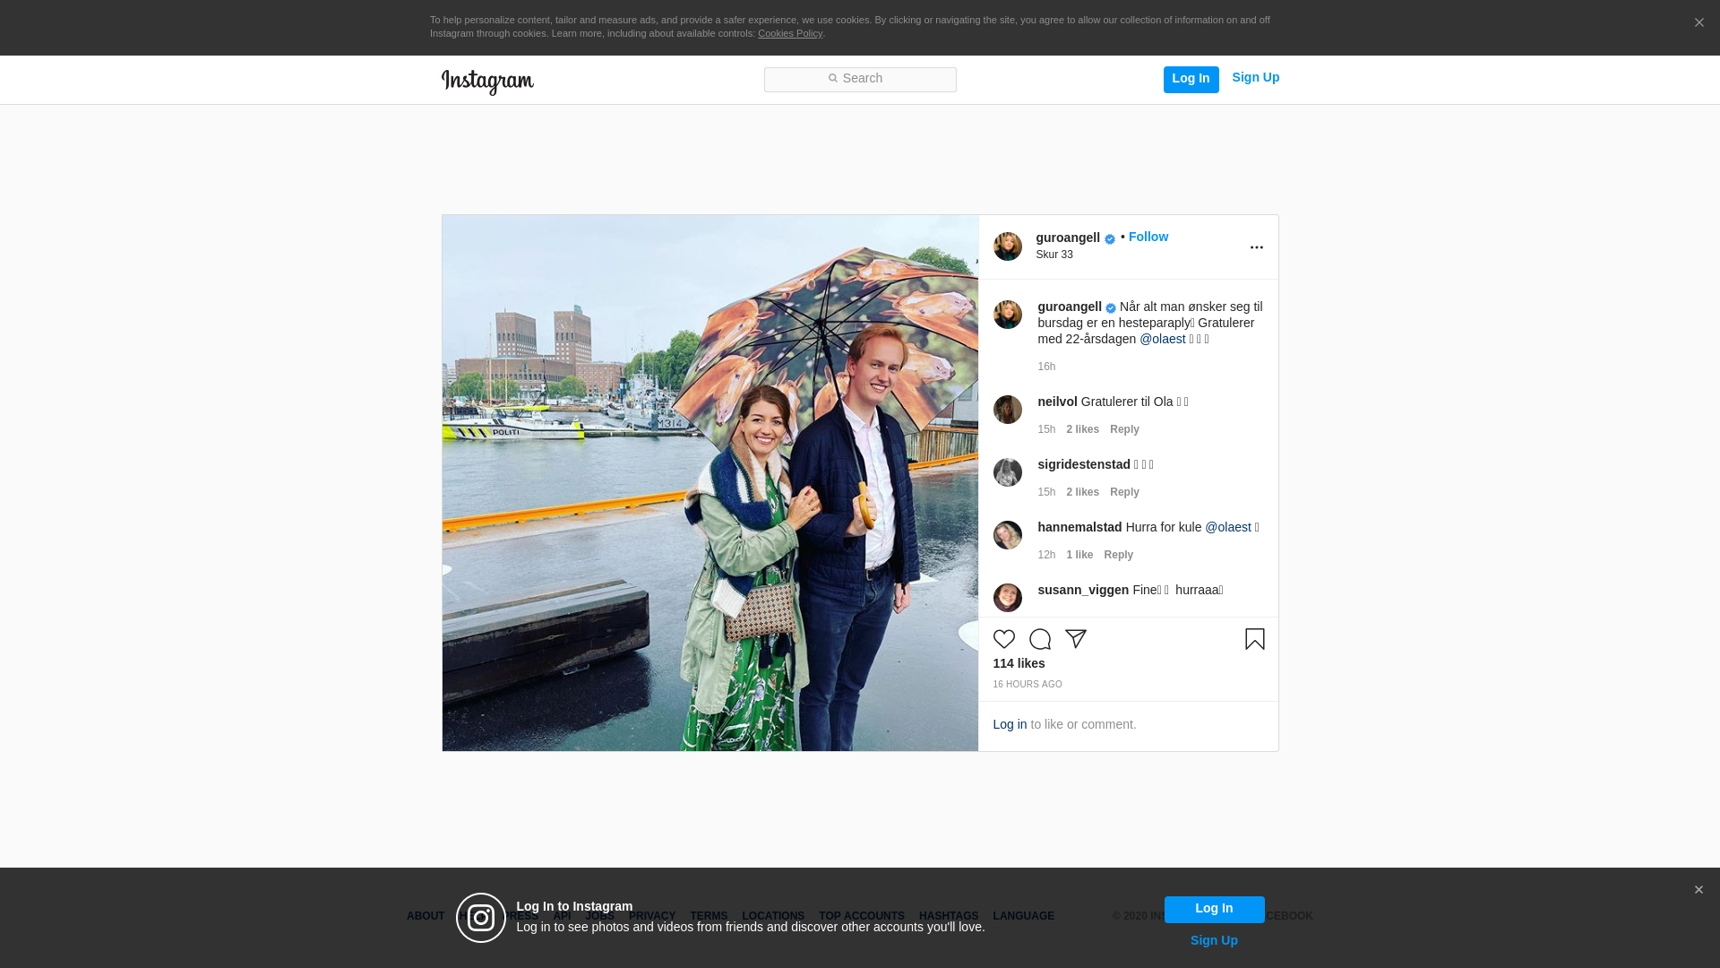
Task: Open the Skur 33 location
Action: tap(1054, 255)
